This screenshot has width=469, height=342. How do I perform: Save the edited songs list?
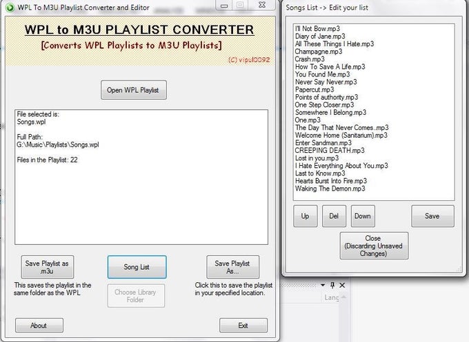click(432, 216)
